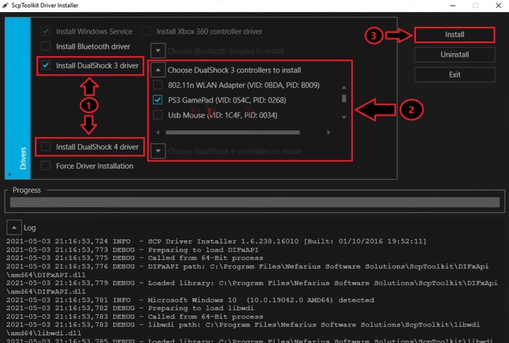
Task: Expand Choose DualShock 4 controllers to install
Action: [158, 151]
